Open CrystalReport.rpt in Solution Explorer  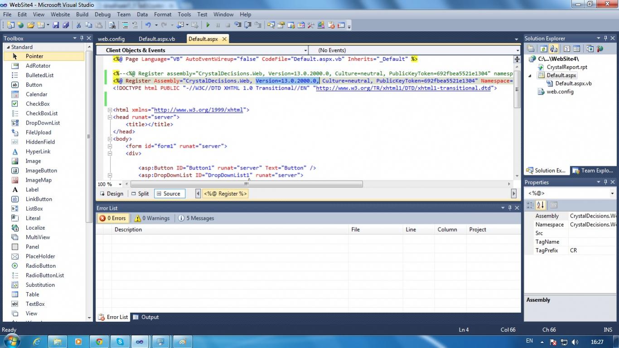point(567,67)
